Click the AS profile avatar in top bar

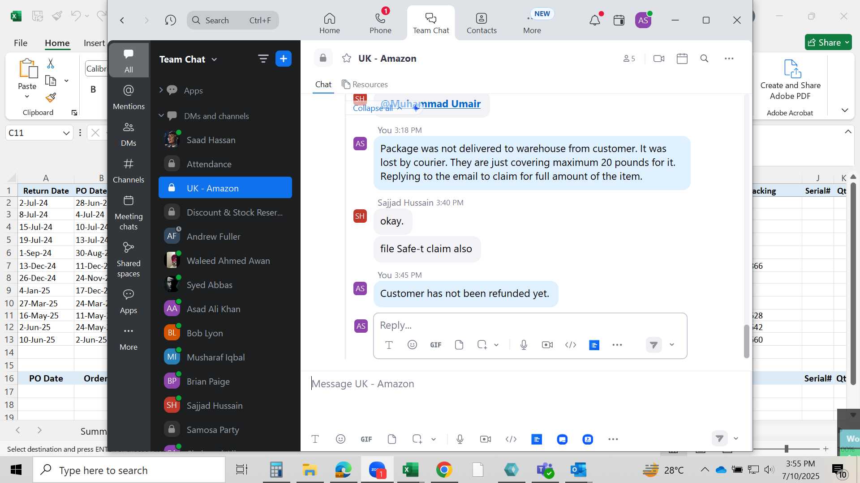pyautogui.click(x=643, y=20)
